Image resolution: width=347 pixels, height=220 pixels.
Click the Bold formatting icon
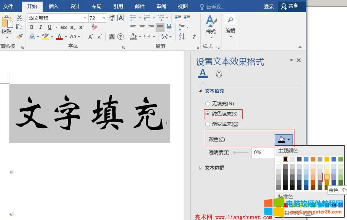click(32, 27)
